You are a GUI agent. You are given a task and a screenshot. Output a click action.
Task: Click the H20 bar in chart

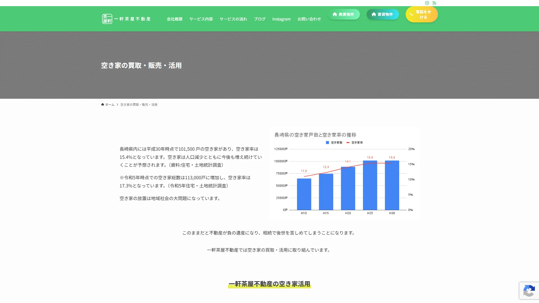tap(348, 188)
